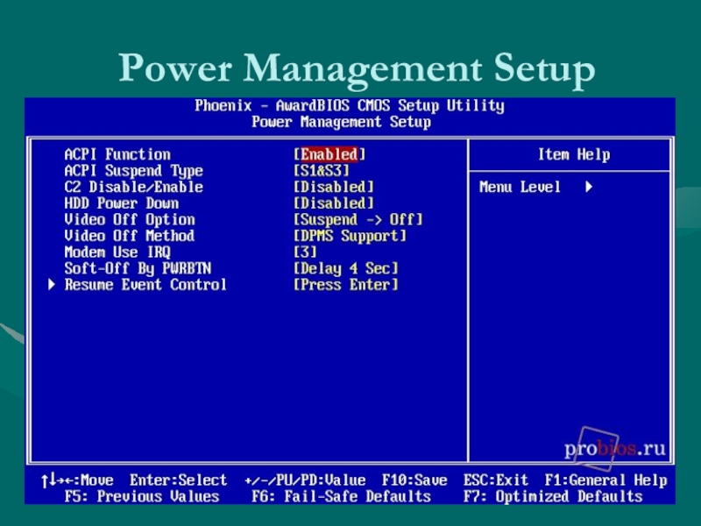
Task: Click F6: Fail-Safe Defaults
Action: click(341, 496)
